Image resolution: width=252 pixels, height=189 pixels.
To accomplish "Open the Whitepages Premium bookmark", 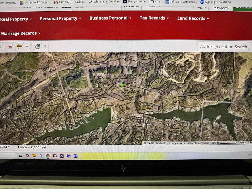I will coord(104,2).
